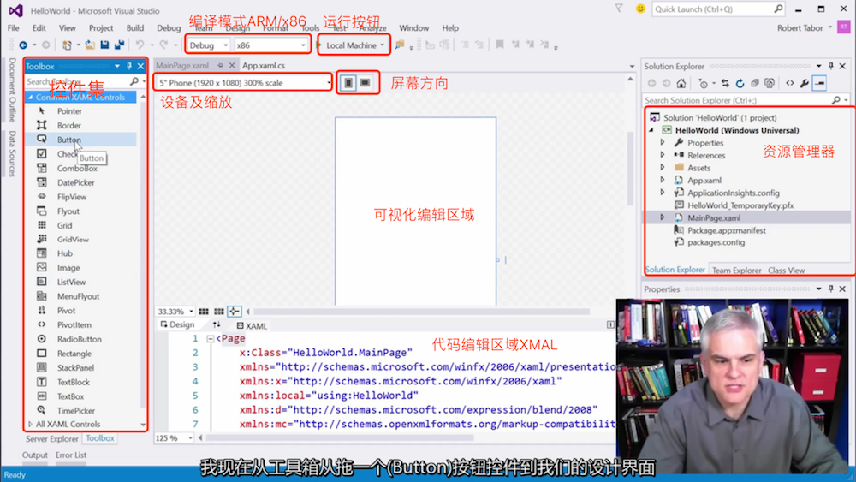Click the bookmark toolbar icon
Viewport: 856px width, 482px height.
500,45
